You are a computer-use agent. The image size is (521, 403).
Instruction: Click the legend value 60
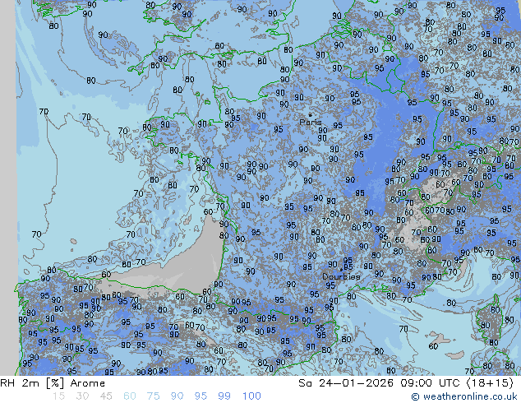[x=130, y=396]
